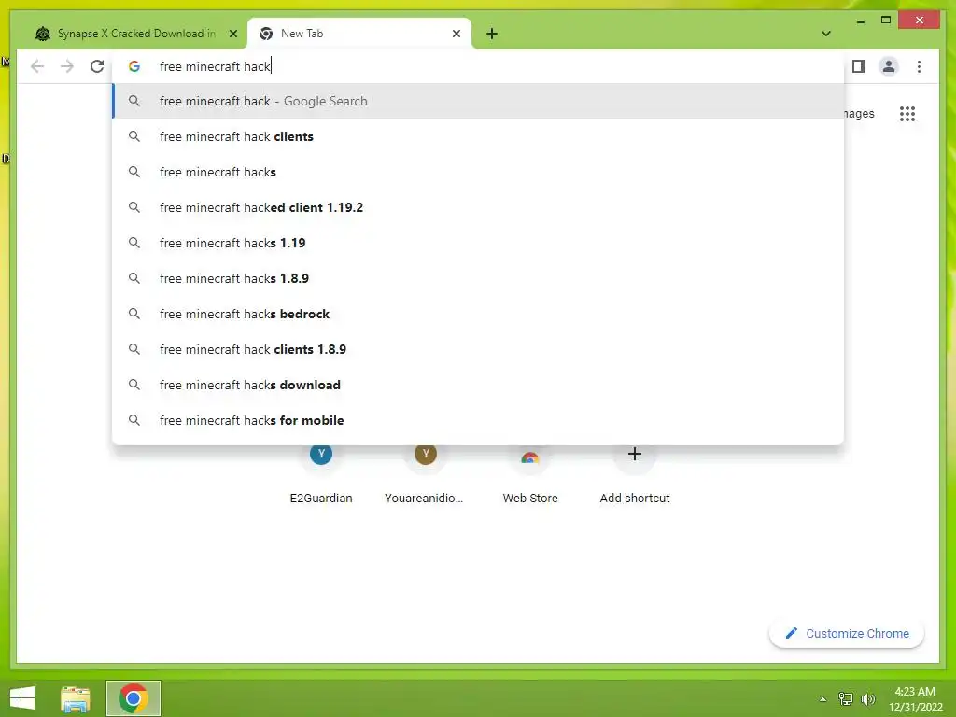This screenshot has width=956, height=717.
Task: Select 'free minecraft hacks' suggestion
Action: tap(479, 172)
